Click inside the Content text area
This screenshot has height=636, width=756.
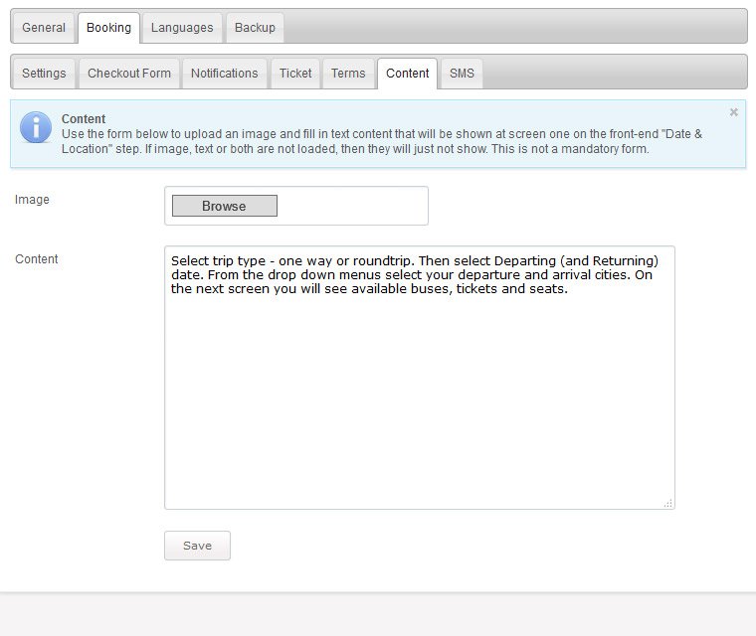point(420,378)
